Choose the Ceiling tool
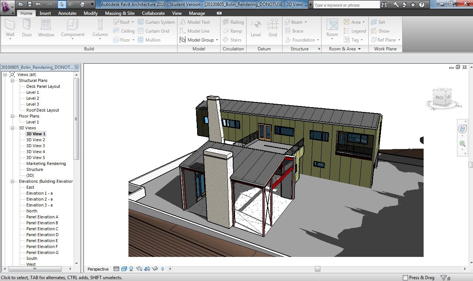The width and height of the screenshot is (473, 281). (x=124, y=31)
